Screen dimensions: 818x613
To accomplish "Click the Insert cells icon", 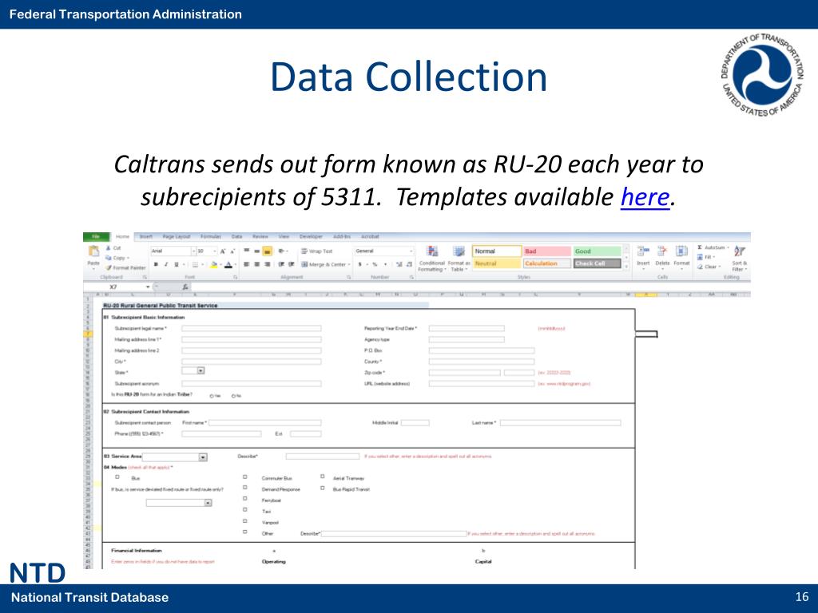I will click(643, 251).
